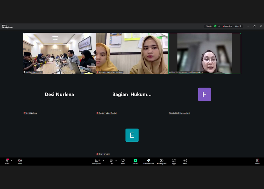
Task: Click Sign in at the top
Action: click(209, 26)
